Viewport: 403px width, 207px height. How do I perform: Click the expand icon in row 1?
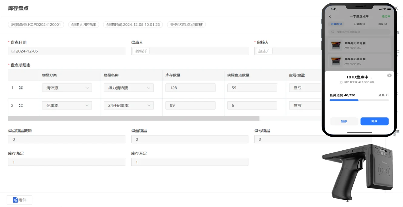(x=21, y=88)
